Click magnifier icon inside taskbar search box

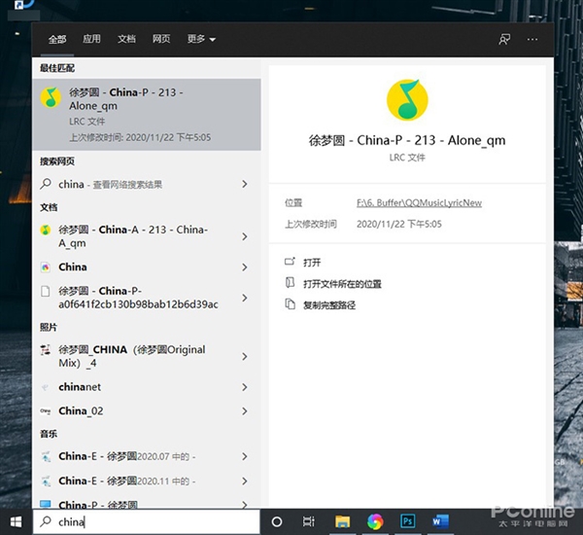pyautogui.click(x=46, y=521)
